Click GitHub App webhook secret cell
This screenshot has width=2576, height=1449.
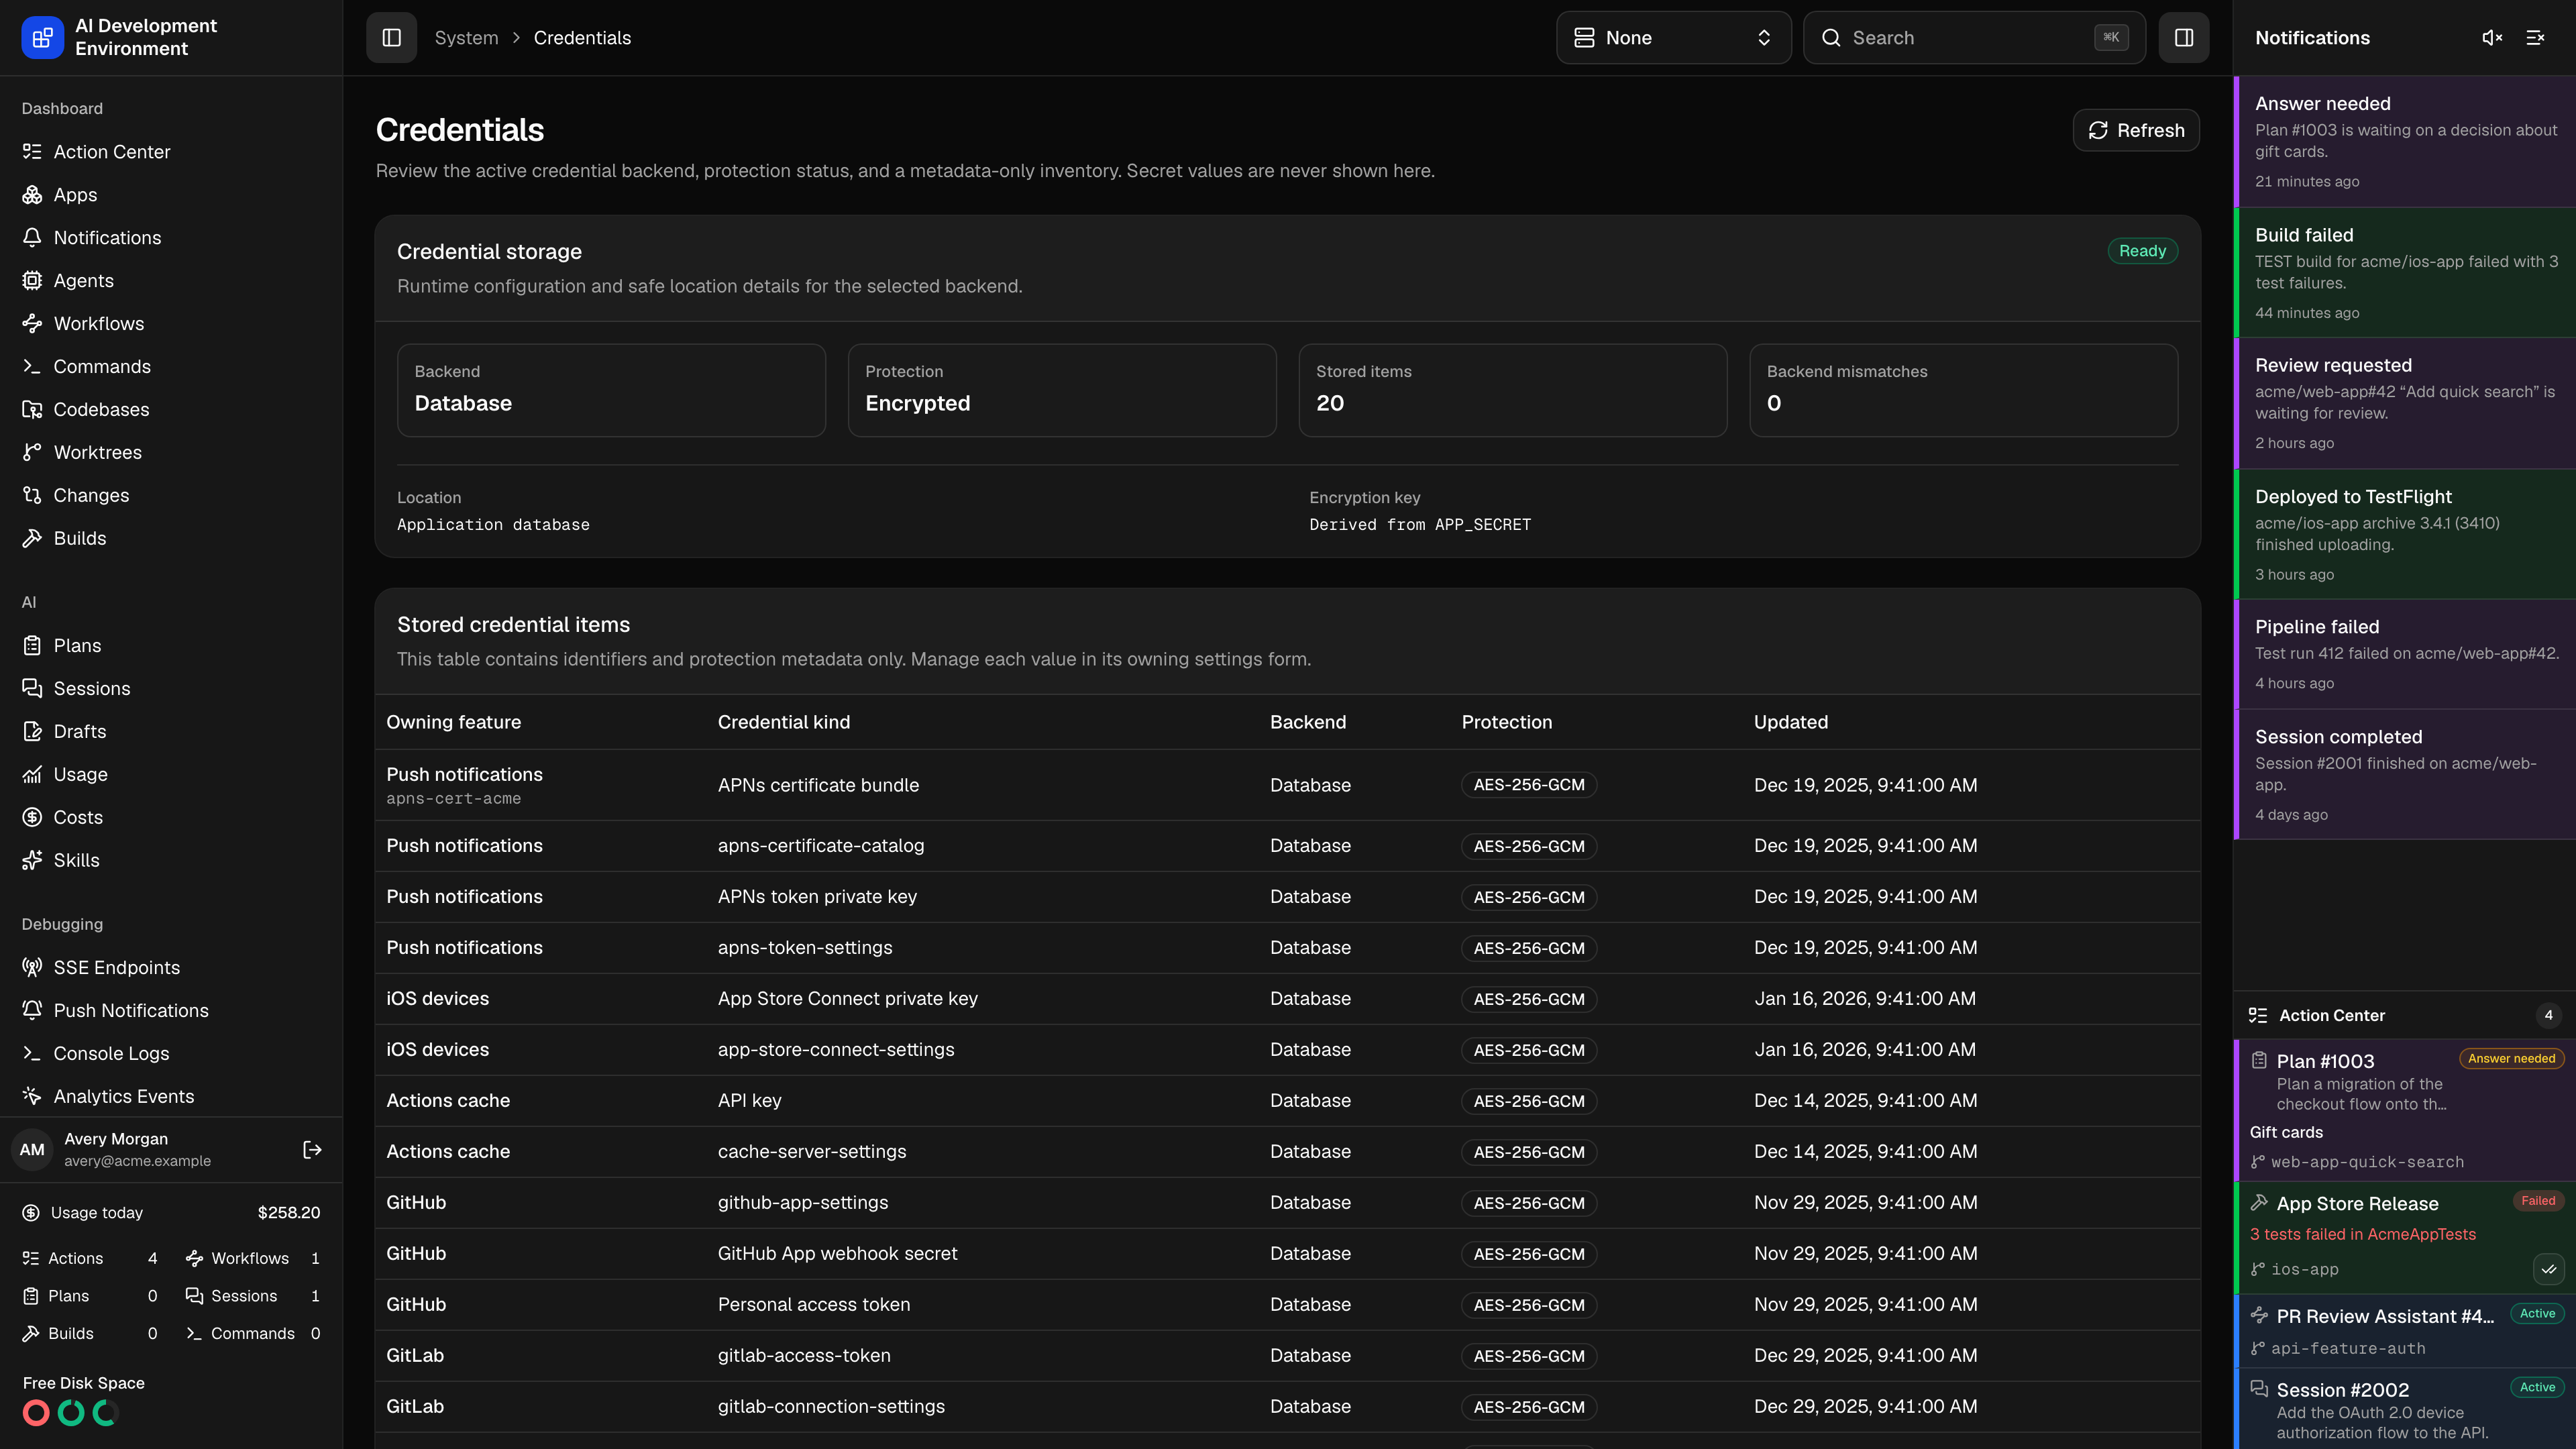pos(837,1254)
